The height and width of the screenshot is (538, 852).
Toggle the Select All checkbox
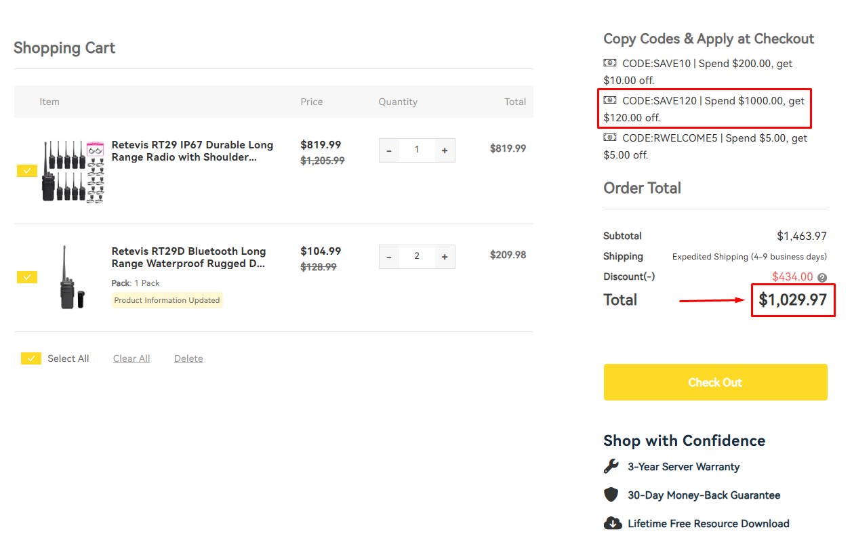click(x=31, y=358)
